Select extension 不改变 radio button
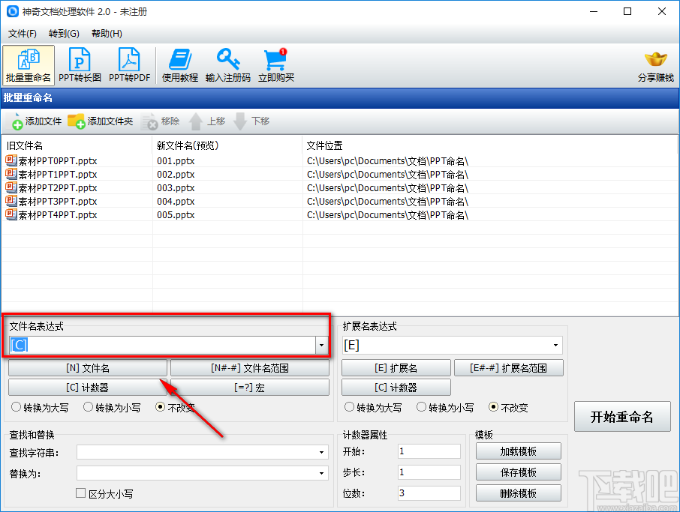This screenshot has width=680, height=512. coord(493,407)
